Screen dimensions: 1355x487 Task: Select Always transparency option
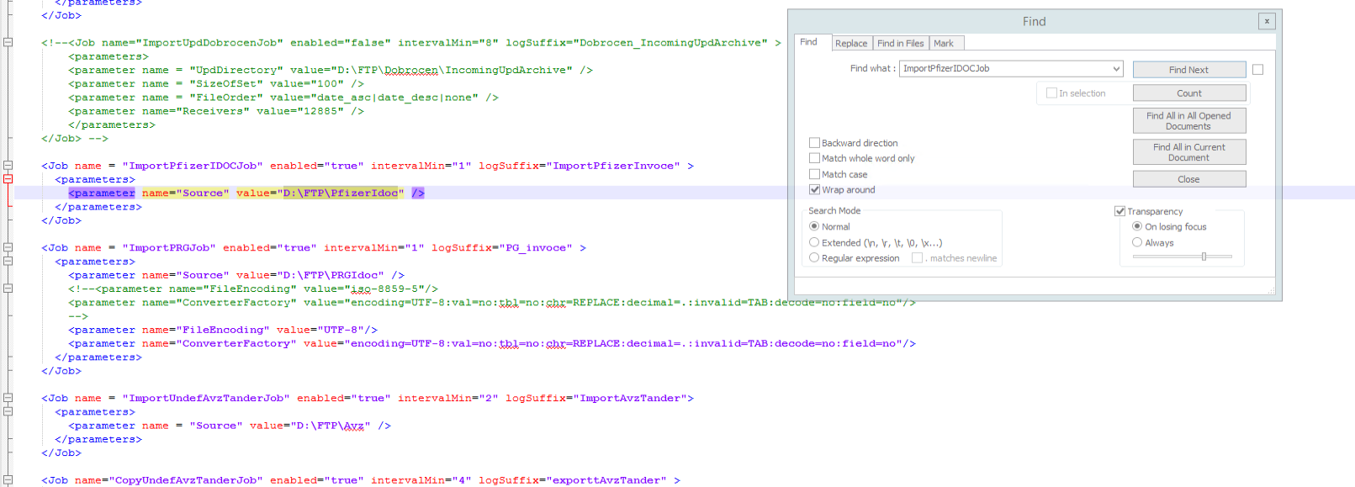click(1137, 242)
